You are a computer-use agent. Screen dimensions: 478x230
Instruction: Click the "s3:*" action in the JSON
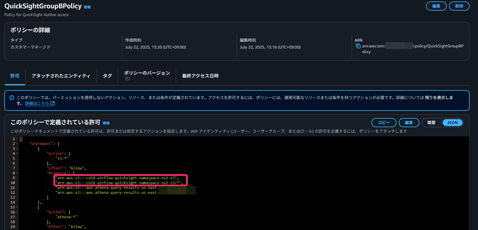coord(62,159)
